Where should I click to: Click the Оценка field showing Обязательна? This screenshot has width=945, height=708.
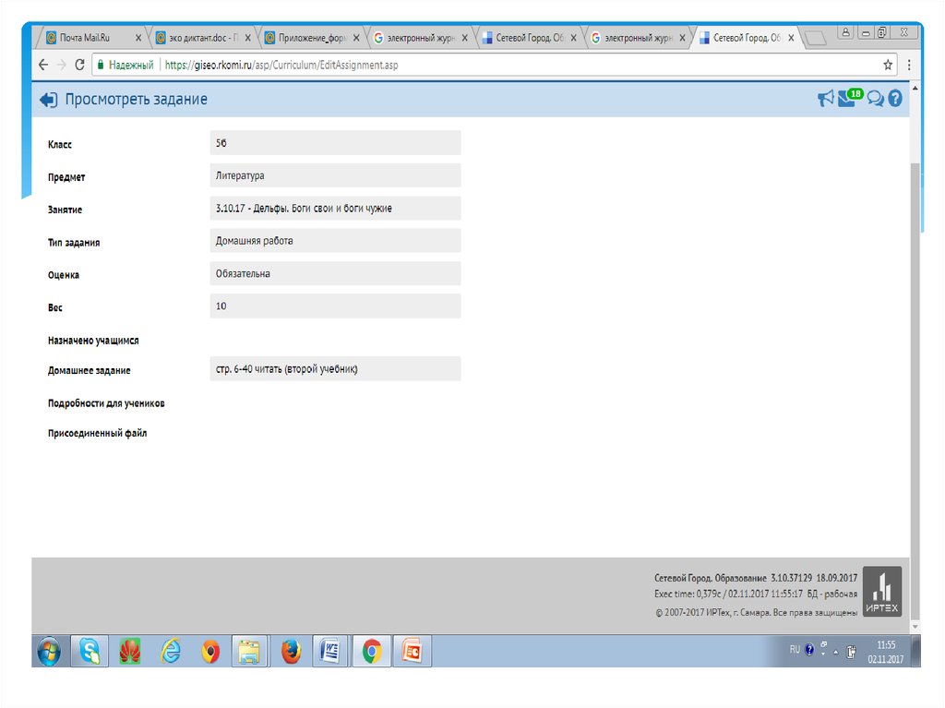(335, 273)
